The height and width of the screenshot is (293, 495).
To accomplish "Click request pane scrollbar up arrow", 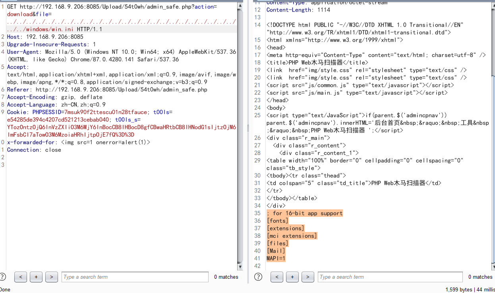I will 240,5.
